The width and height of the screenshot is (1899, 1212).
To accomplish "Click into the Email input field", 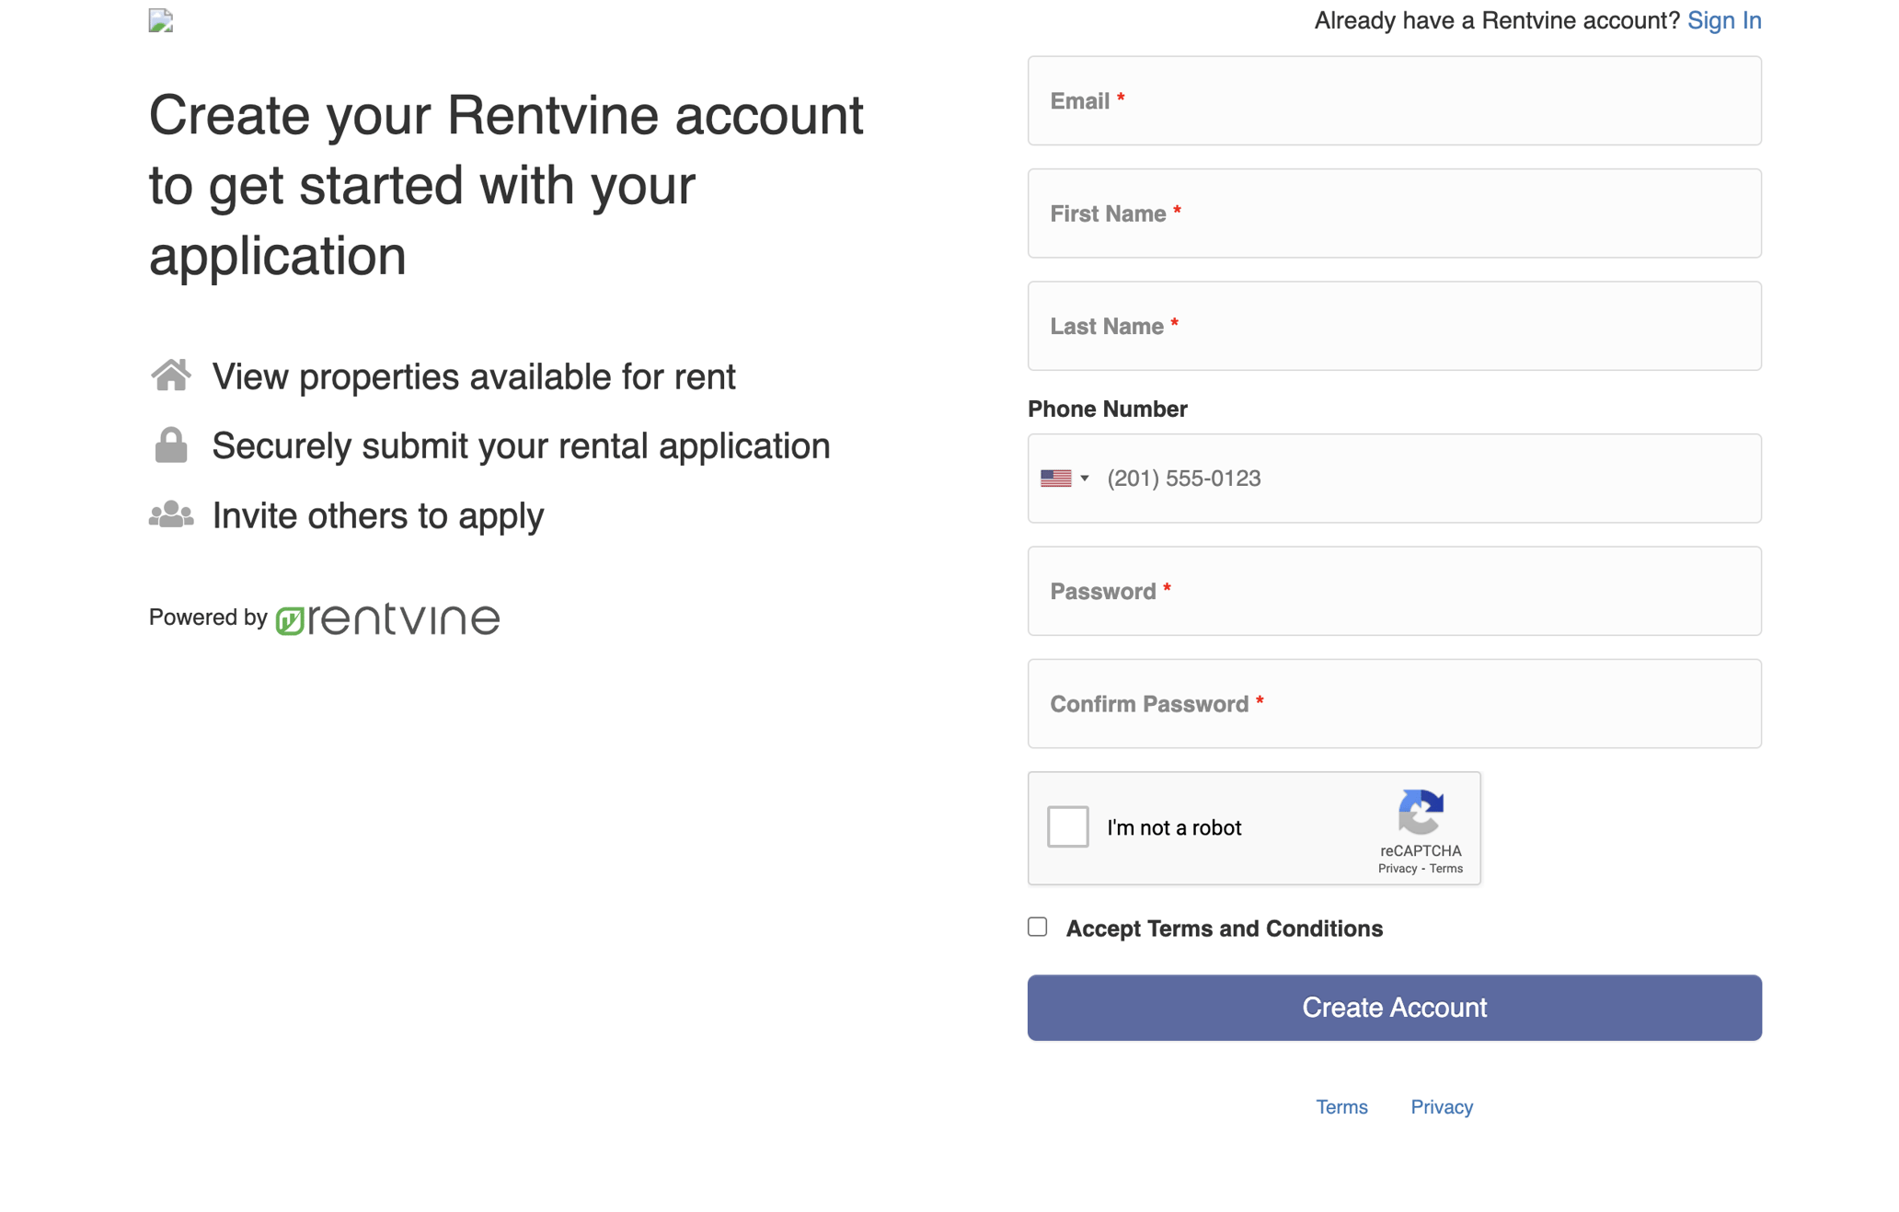I will [x=1394, y=100].
